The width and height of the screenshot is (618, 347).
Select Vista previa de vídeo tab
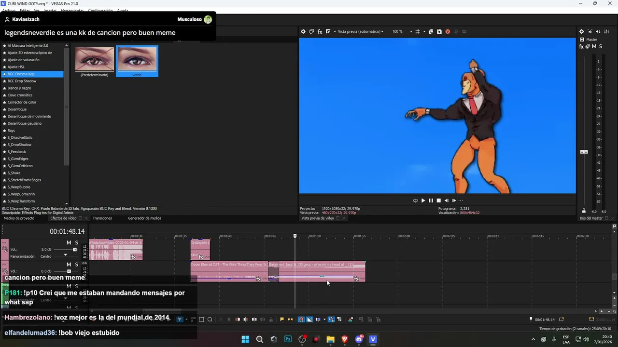(x=318, y=218)
